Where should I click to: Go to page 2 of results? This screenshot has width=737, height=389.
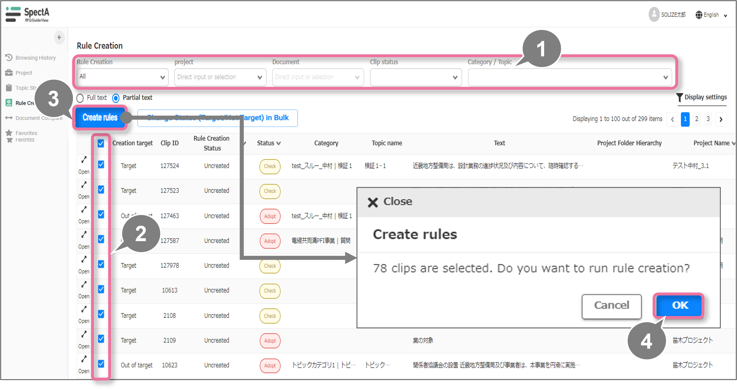[697, 119]
